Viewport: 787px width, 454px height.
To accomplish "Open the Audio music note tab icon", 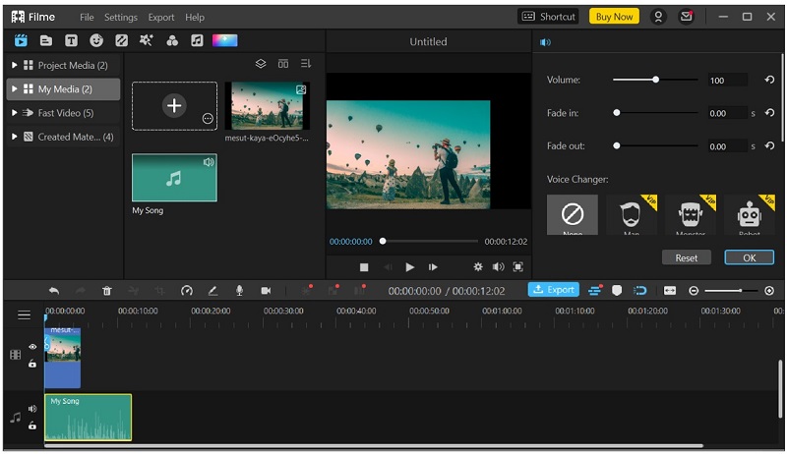I will pos(198,40).
